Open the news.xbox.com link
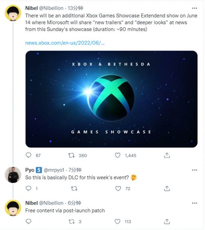 pyautogui.click(x=65, y=43)
